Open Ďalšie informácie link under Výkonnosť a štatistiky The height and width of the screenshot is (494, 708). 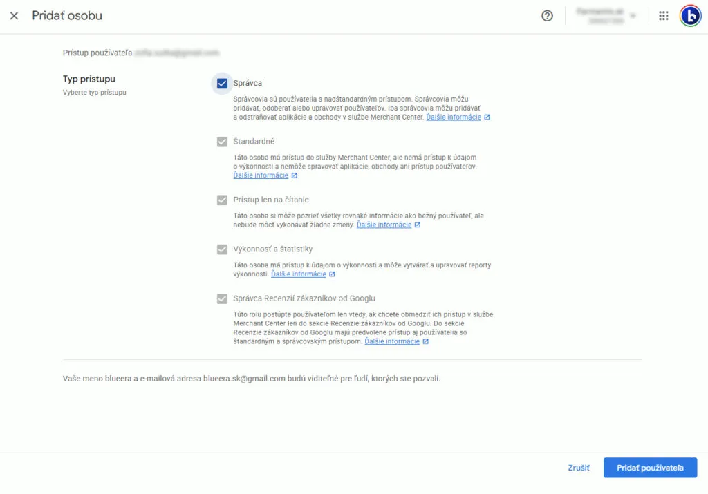[x=298, y=274]
